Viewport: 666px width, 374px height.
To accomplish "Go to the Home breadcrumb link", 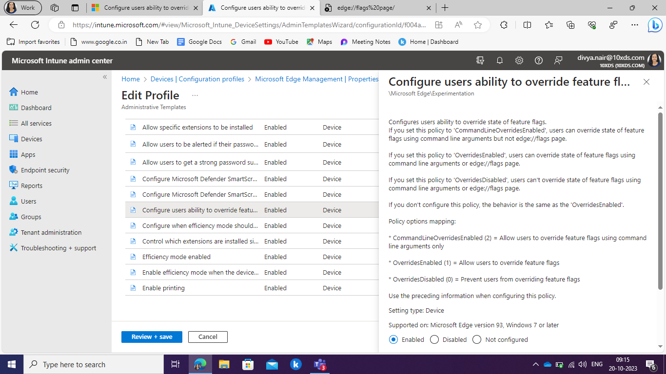I will (x=131, y=79).
